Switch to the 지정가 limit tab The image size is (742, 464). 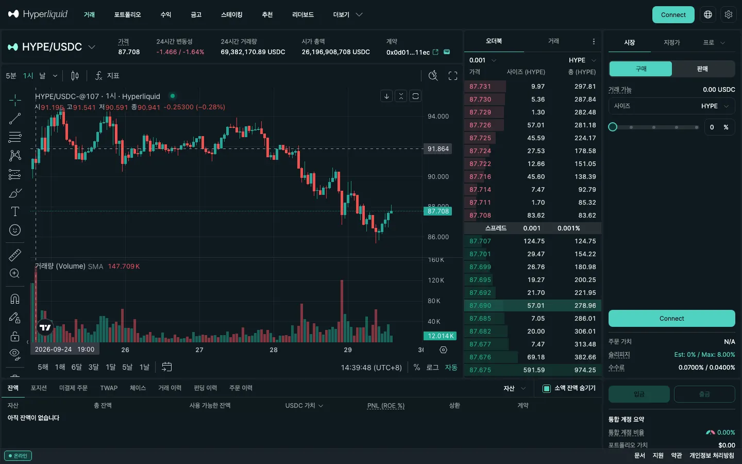pyautogui.click(x=672, y=42)
